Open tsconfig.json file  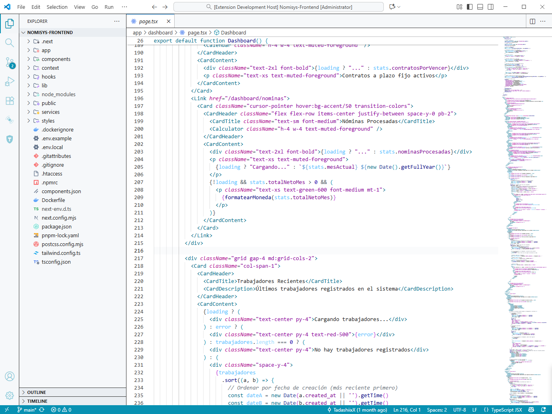pos(73,262)
